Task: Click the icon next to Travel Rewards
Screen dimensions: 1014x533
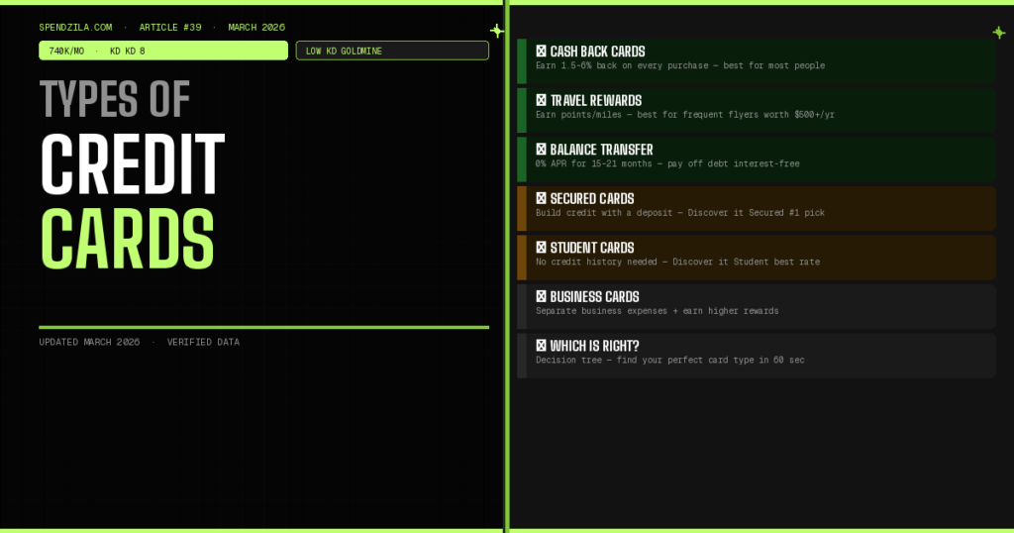Action: coord(541,100)
